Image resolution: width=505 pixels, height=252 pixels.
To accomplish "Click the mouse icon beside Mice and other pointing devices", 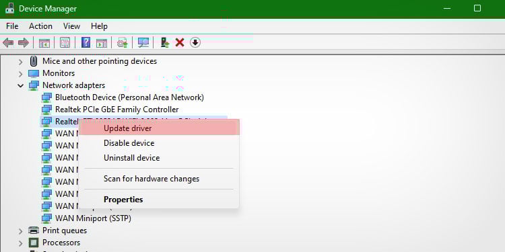I will (x=34, y=61).
